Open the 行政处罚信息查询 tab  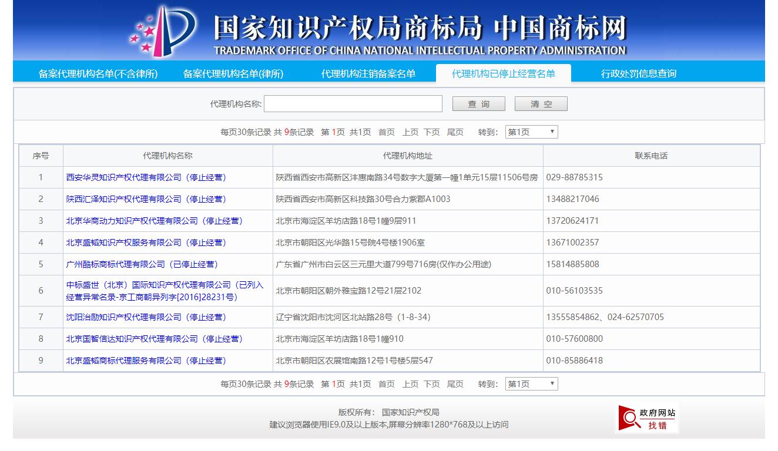point(639,73)
